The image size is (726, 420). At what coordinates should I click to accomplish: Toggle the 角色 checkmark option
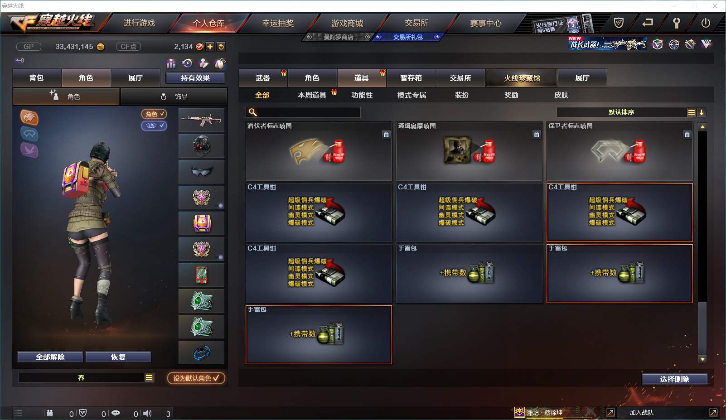pyautogui.click(x=154, y=114)
